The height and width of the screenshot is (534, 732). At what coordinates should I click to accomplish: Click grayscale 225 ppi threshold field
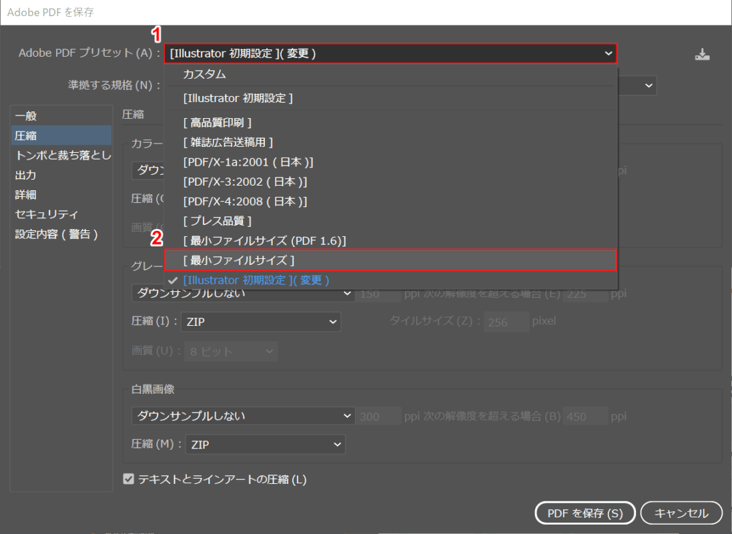(585, 295)
